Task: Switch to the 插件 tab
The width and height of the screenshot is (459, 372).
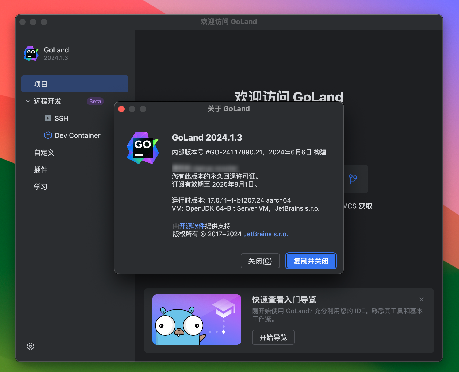Action: [x=41, y=169]
